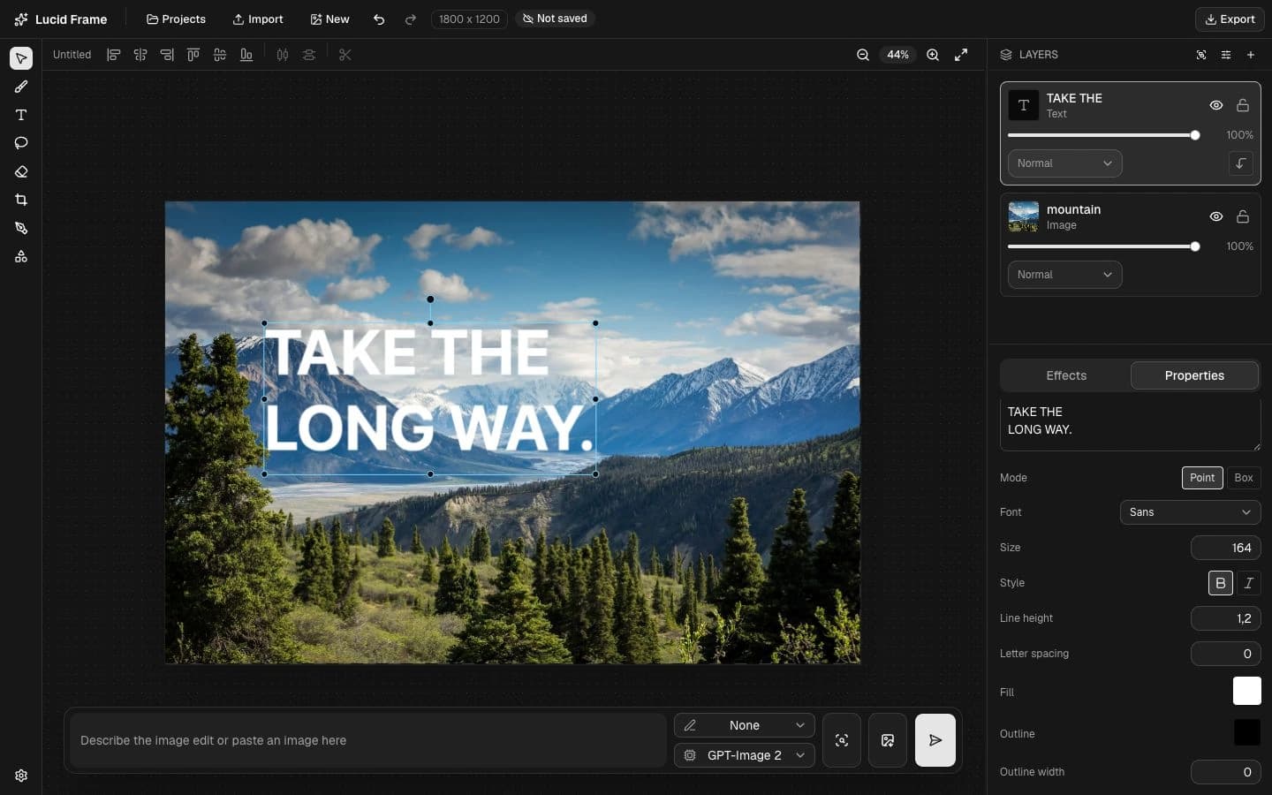Open settings gear at bottom left

tap(21, 776)
